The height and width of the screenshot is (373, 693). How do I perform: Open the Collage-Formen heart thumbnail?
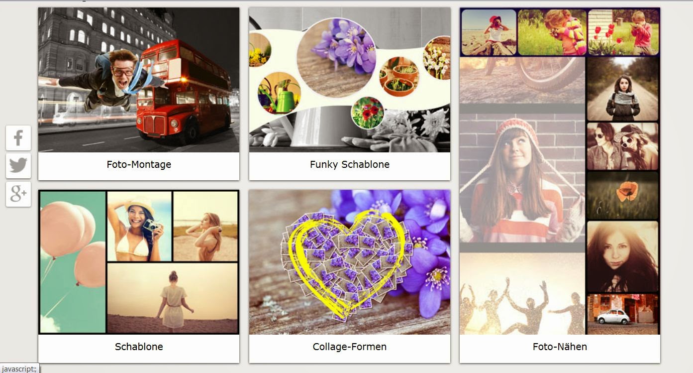point(350,262)
